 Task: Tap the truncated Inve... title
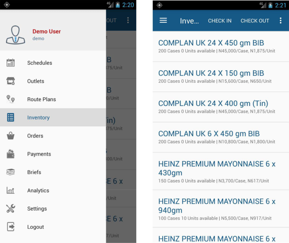click(x=189, y=21)
